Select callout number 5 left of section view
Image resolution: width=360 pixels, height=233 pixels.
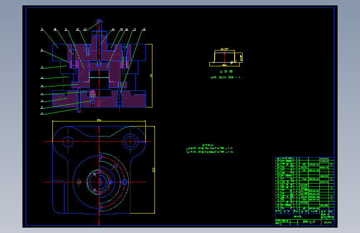pyautogui.click(x=42, y=86)
